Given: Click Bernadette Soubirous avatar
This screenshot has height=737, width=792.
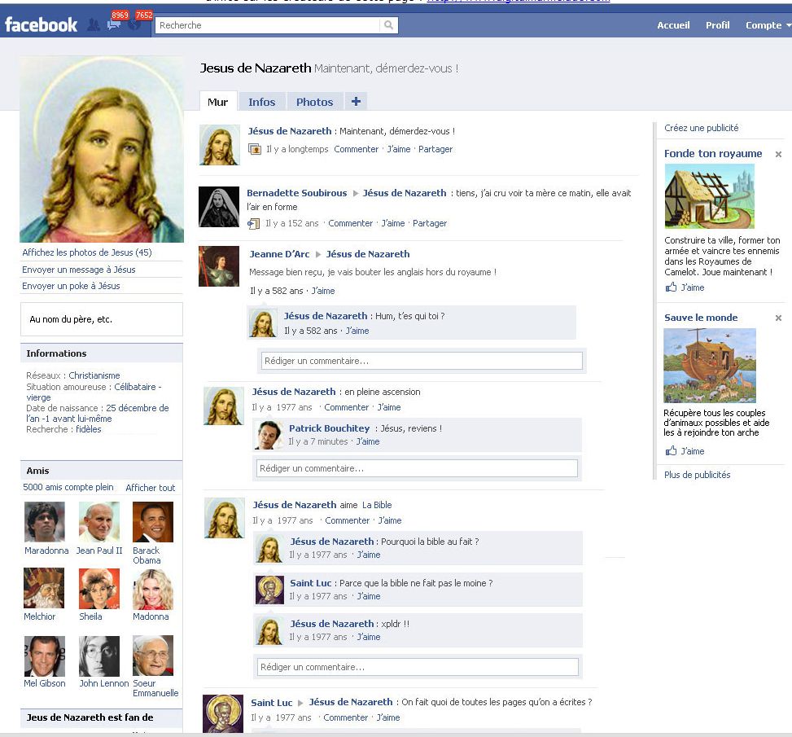Looking at the screenshot, I should click(219, 207).
